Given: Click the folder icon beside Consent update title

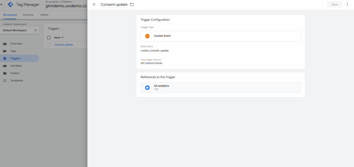Looking at the screenshot, I should 132,4.
